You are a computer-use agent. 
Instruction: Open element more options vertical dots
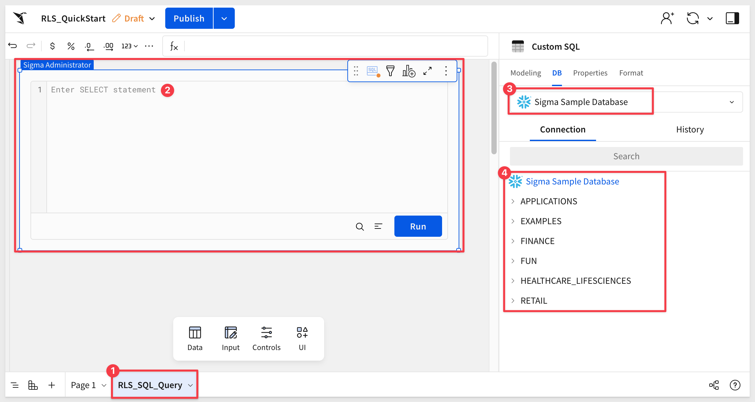click(446, 71)
